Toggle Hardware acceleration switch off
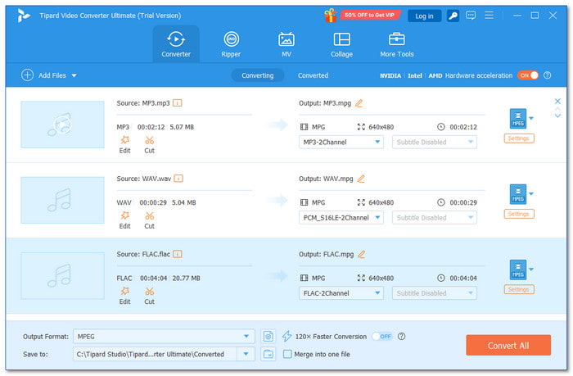The image size is (573, 376). 528,75
